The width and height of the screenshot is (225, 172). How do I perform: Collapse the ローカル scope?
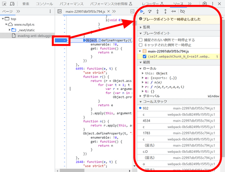click(141, 68)
